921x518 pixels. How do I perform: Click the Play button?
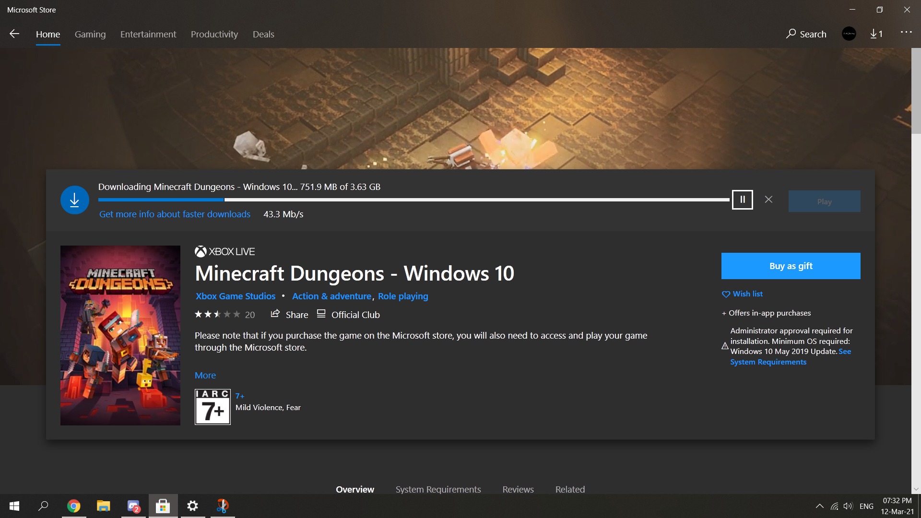[x=824, y=201]
